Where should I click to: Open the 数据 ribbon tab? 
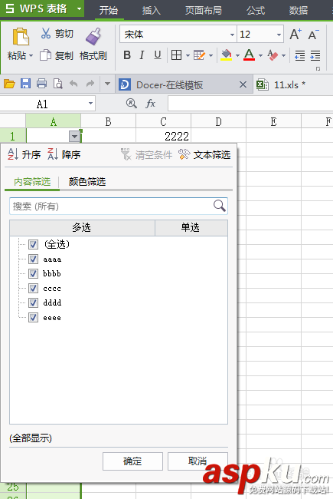coord(299,11)
